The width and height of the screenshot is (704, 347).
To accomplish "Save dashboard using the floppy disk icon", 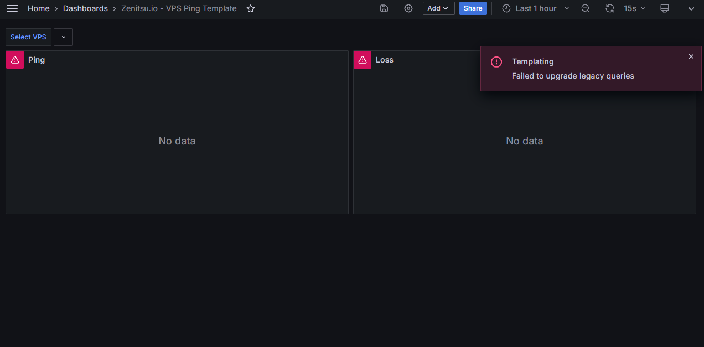I will point(384,8).
